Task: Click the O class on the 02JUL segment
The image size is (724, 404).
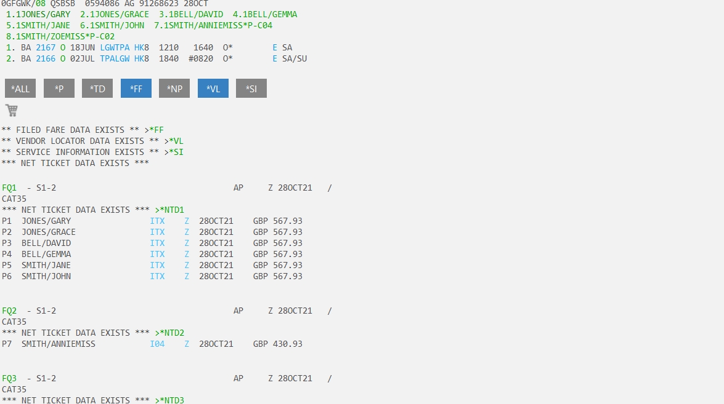Action: 63,58
